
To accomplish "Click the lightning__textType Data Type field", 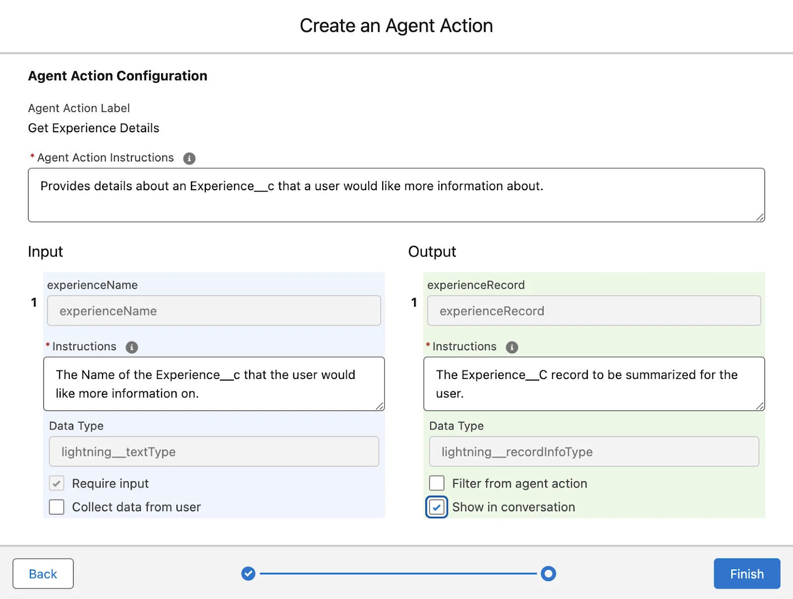I will click(x=214, y=451).
